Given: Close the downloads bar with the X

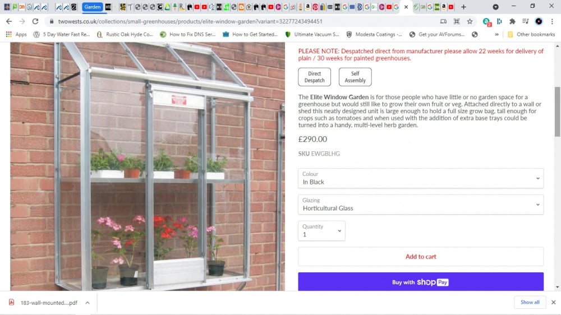Looking at the screenshot, I should (553, 302).
